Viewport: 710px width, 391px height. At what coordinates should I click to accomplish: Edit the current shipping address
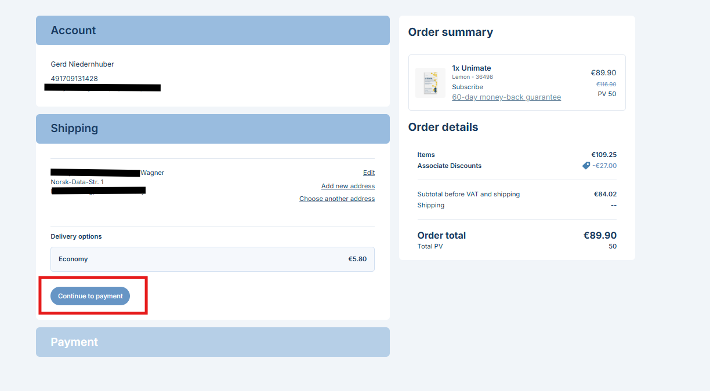369,173
